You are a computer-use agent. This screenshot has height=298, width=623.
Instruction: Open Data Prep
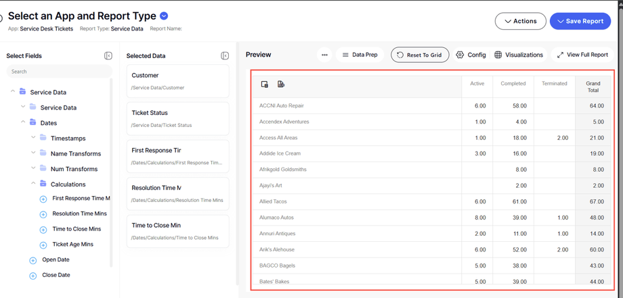tap(360, 55)
